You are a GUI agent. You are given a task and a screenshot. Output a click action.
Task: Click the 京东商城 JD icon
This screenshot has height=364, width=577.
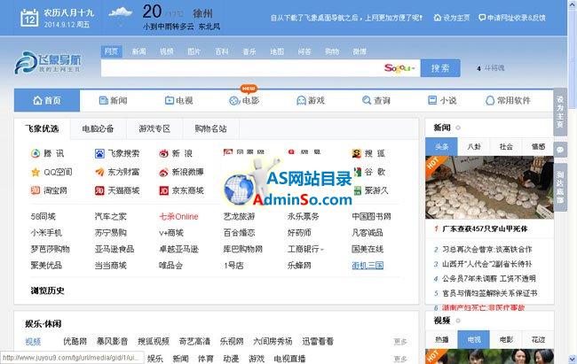pyautogui.click(x=163, y=190)
